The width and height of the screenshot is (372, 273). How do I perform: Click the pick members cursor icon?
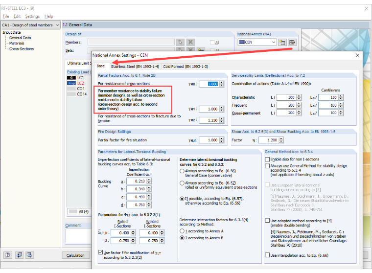pos(180,42)
